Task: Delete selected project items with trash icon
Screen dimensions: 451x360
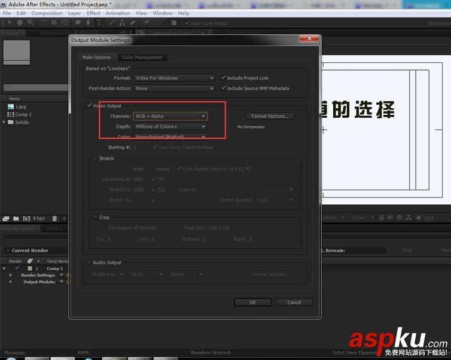Action: pyautogui.click(x=54, y=218)
